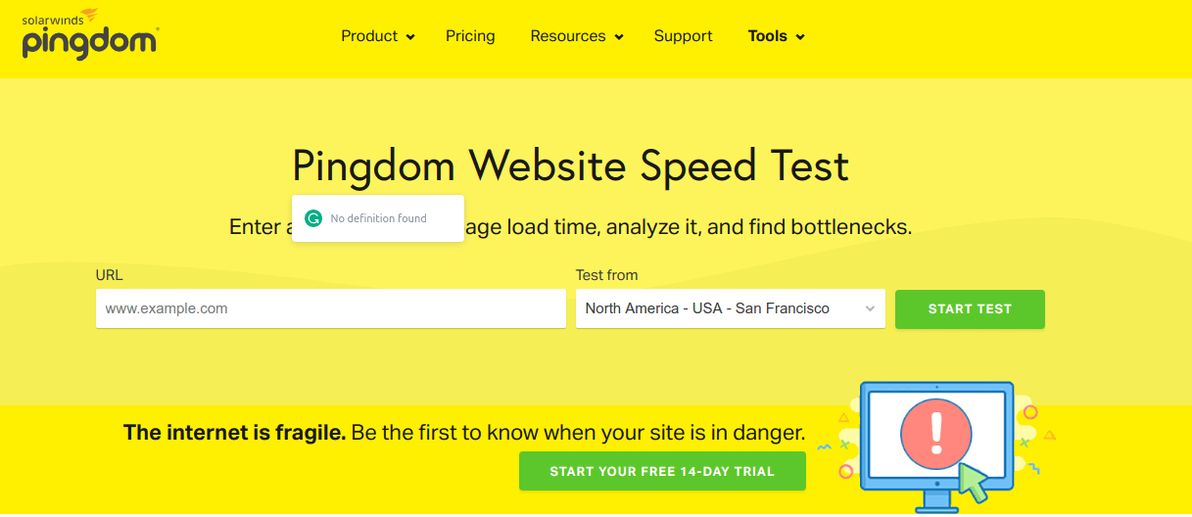
Task: Expand the Resources dropdown chevron
Action: click(619, 37)
